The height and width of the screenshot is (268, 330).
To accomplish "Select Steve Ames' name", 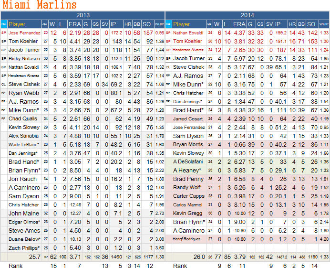I will (24, 231).
